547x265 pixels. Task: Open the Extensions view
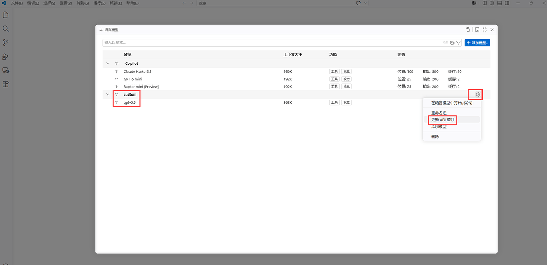click(6, 84)
